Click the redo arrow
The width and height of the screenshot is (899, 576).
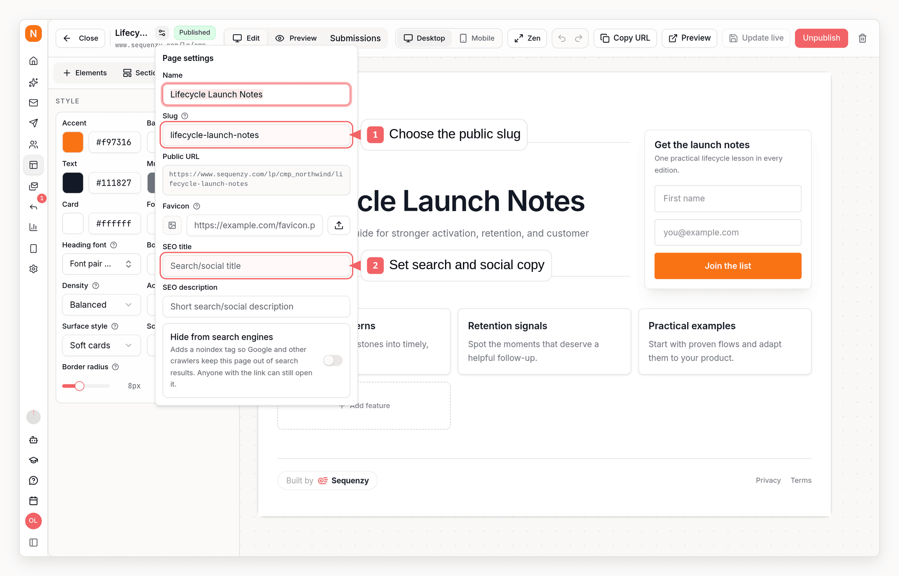(x=579, y=38)
